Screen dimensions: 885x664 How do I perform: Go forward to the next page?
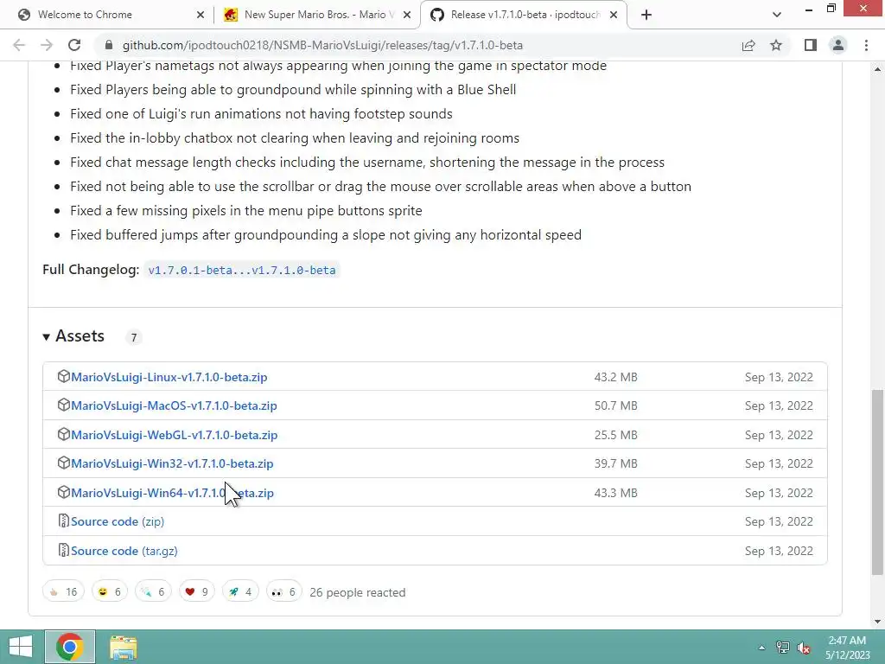click(x=47, y=45)
